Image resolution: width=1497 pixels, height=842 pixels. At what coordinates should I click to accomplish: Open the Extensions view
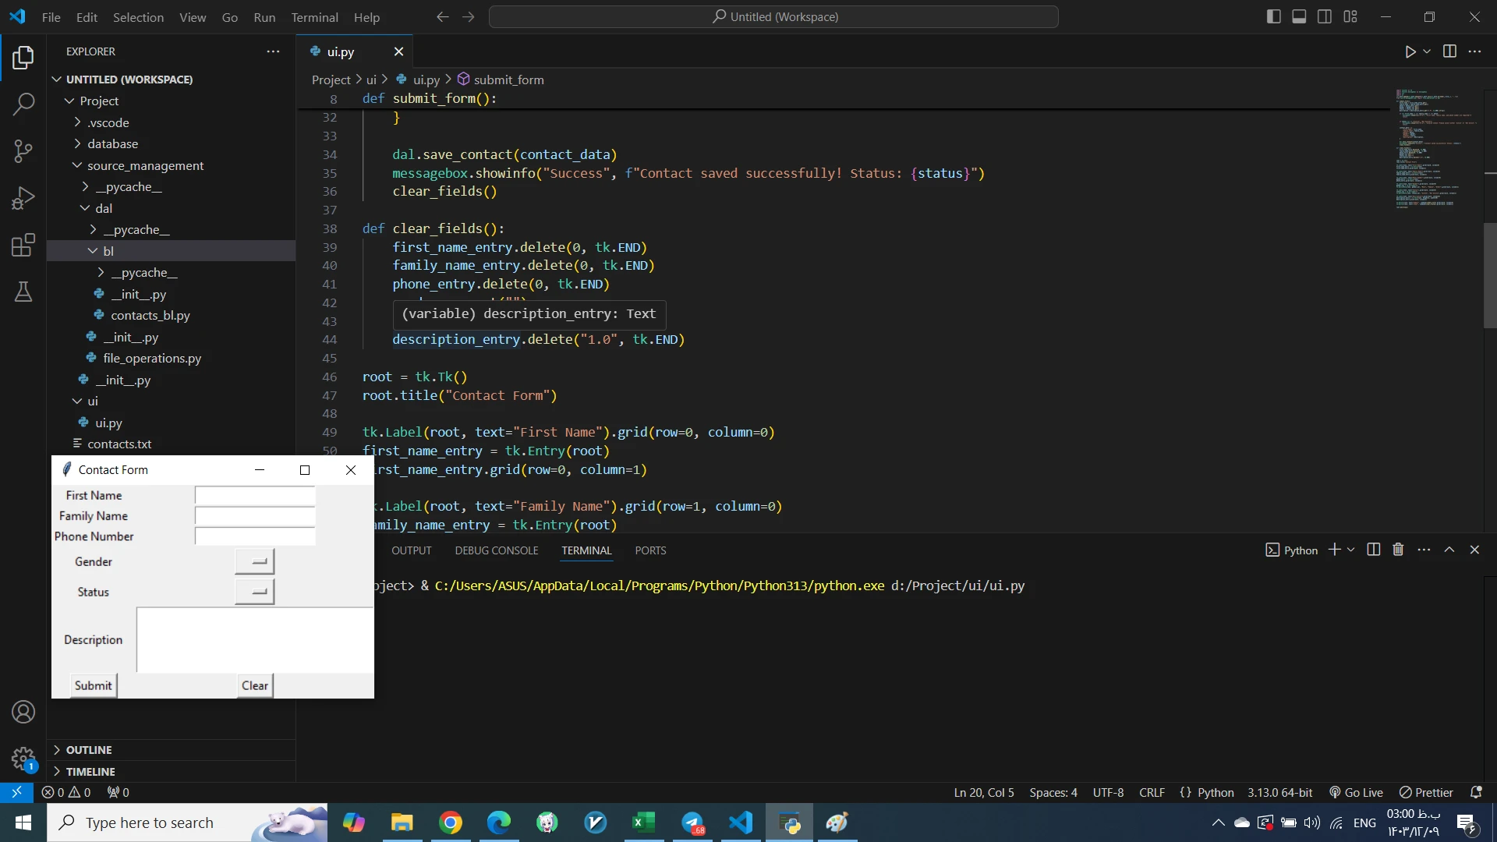pyautogui.click(x=23, y=246)
